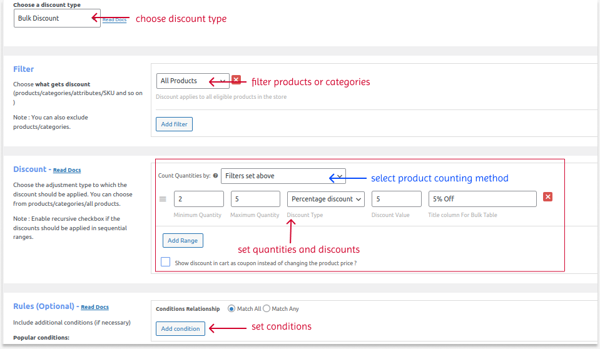Open the Count Quantities help tooltip icon
This screenshot has height=349, width=600.
pyautogui.click(x=215, y=176)
